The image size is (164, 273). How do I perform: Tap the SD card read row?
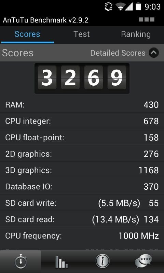coord(82,219)
